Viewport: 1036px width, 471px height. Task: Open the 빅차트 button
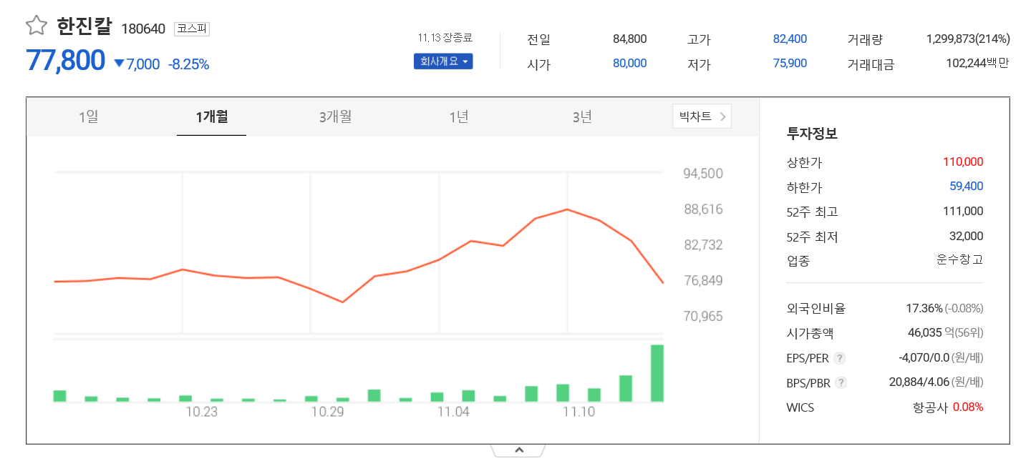(702, 116)
